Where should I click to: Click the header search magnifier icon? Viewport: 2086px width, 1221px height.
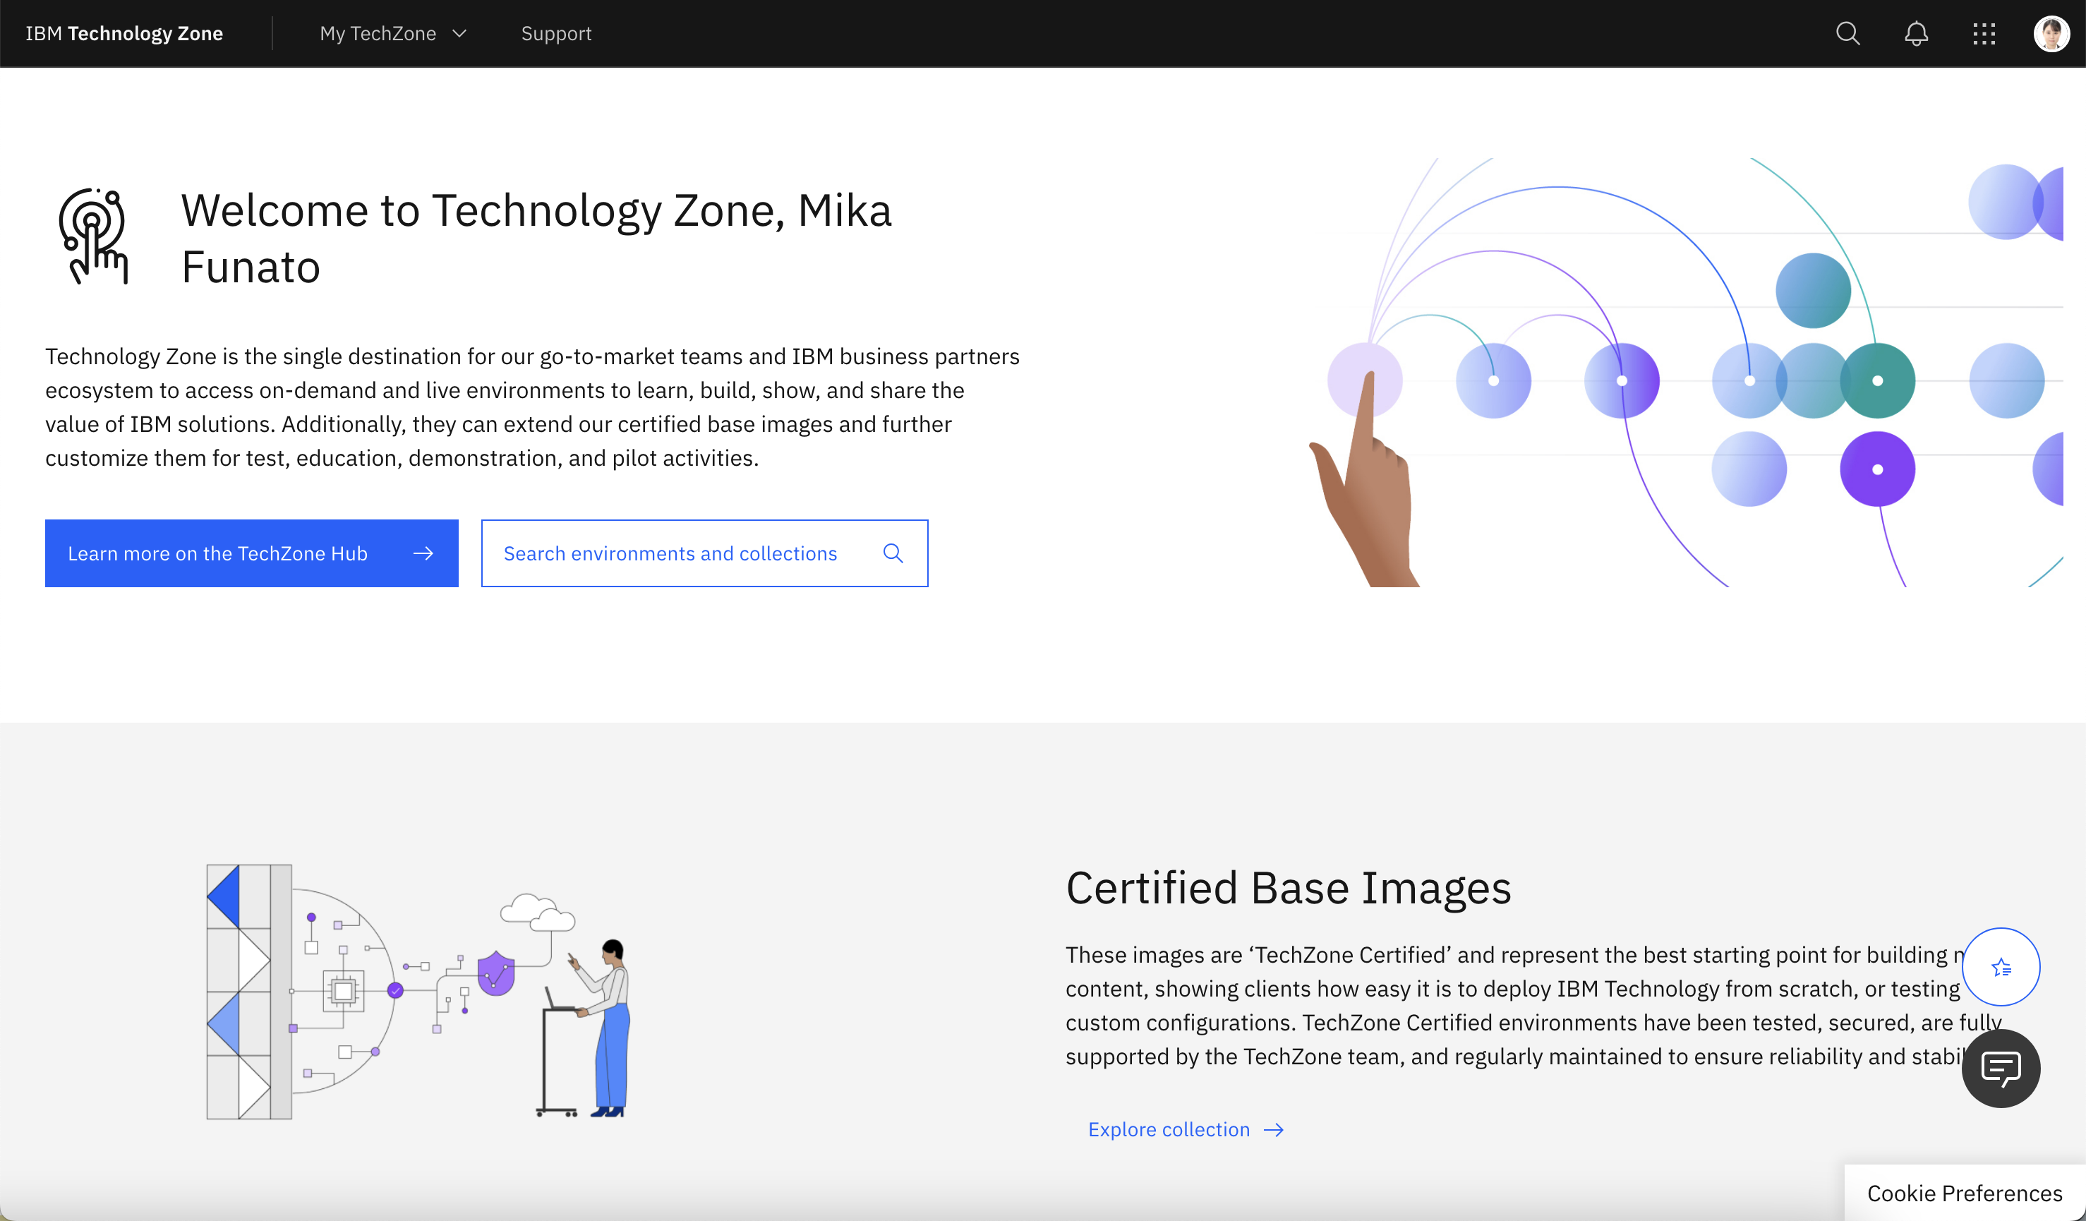click(1847, 34)
